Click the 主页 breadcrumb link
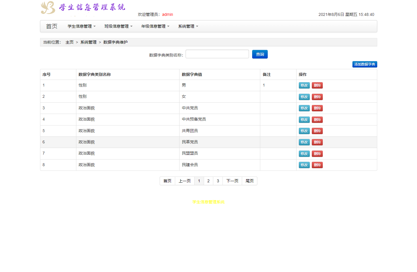The height and width of the screenshot is (272, 417). (69, 42)
